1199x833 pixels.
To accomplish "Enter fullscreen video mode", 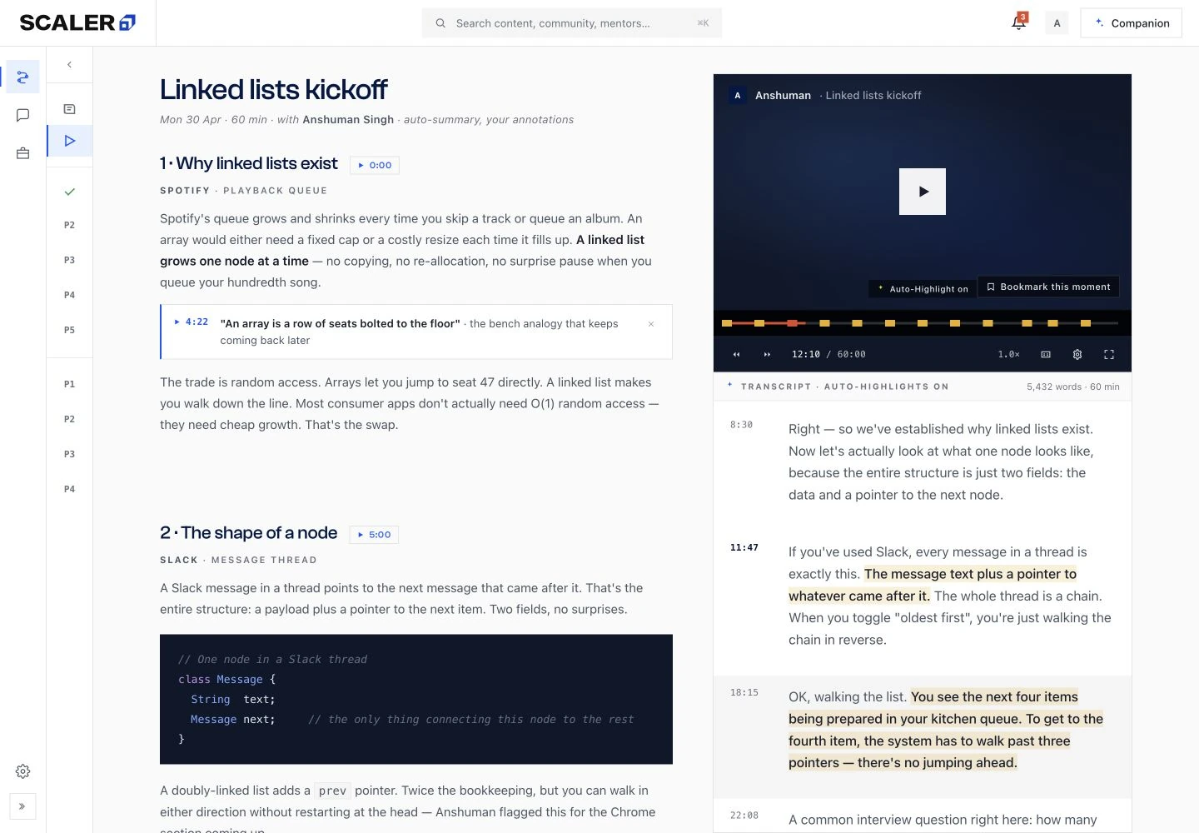I will click(x=1109, y=354).
